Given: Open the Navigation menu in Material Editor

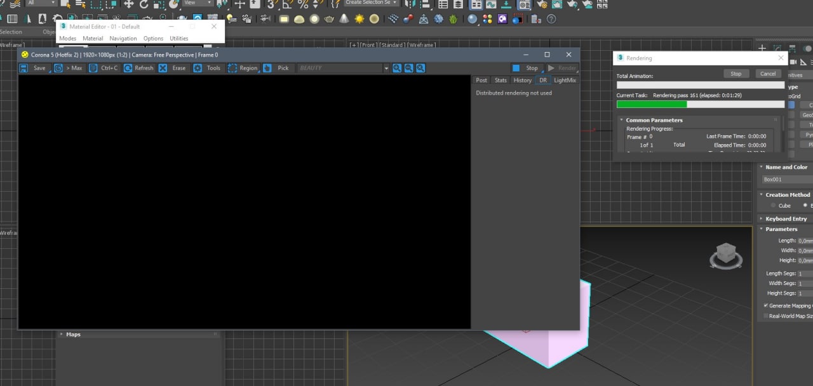Looking at the screenshot, I should click(123, 38).
